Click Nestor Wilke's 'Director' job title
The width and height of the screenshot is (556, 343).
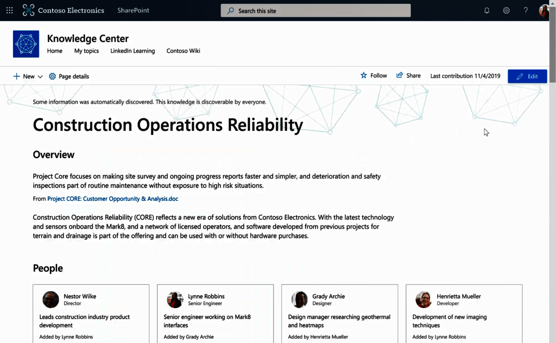[x=73, y=303]
